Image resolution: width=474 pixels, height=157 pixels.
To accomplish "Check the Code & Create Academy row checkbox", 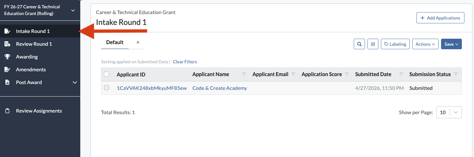I will 107,88.
